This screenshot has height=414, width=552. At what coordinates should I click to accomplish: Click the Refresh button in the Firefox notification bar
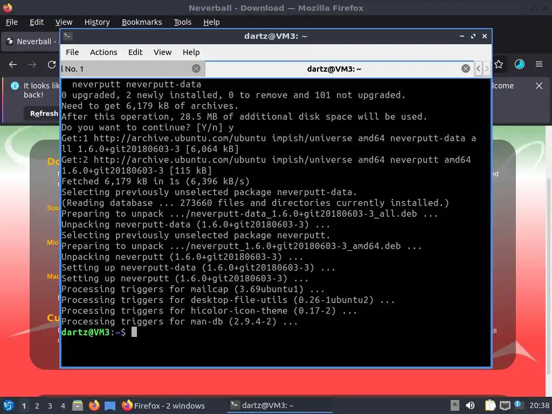point(42,113)
